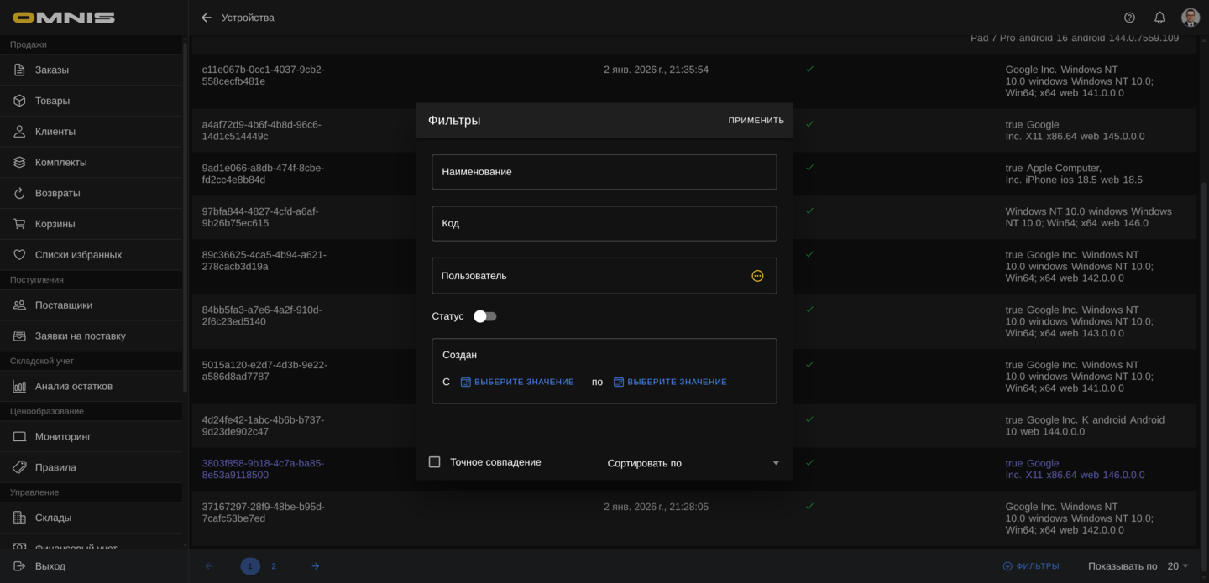Open the help question mark icon

tap(1129, 18)
